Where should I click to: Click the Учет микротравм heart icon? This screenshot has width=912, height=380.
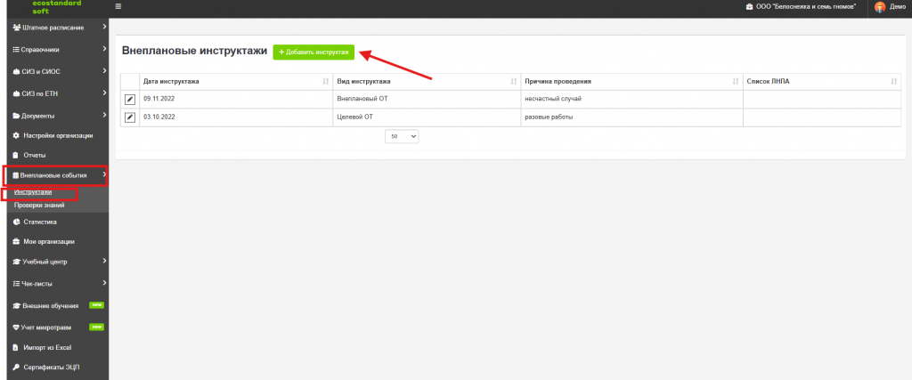(x=16, y=327)
